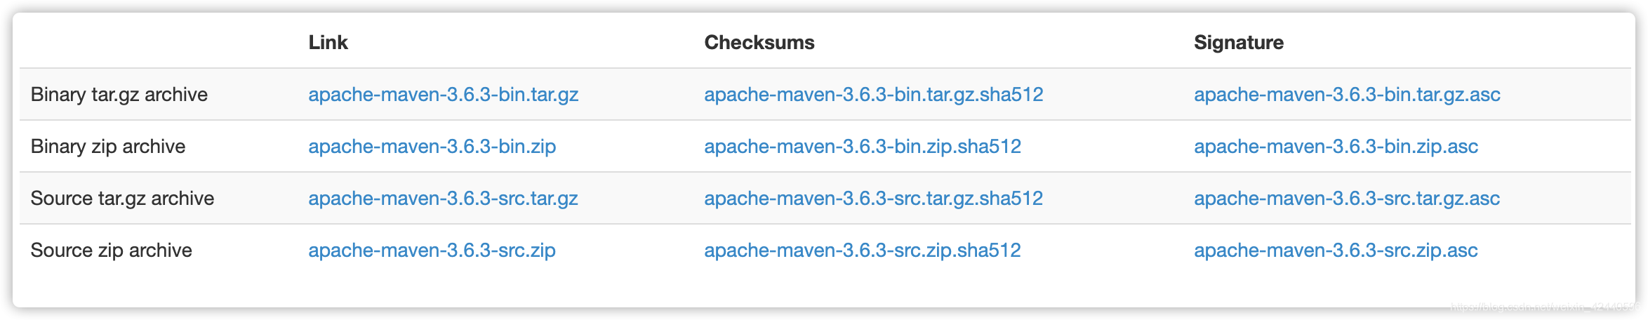Download apache-maven-3.6.3-bin.zip
The height and width of the screenshot is (320, 1648).
click(432, 147)
